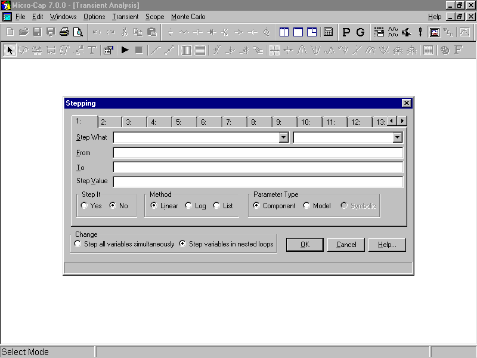Select No under Step It
This screenshot has width=477, height=358.
pos(119,206)
